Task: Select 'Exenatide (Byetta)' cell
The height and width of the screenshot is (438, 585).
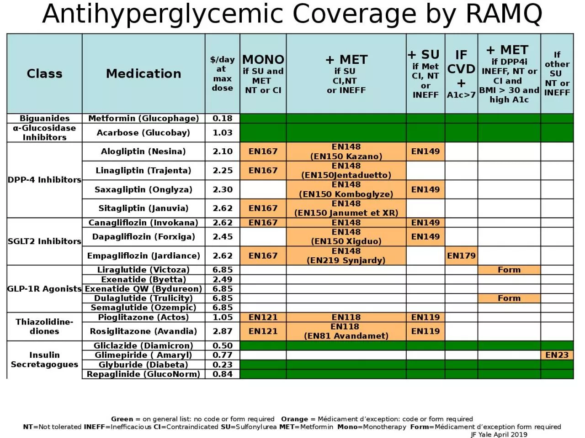Action: (x=144, y=279)
